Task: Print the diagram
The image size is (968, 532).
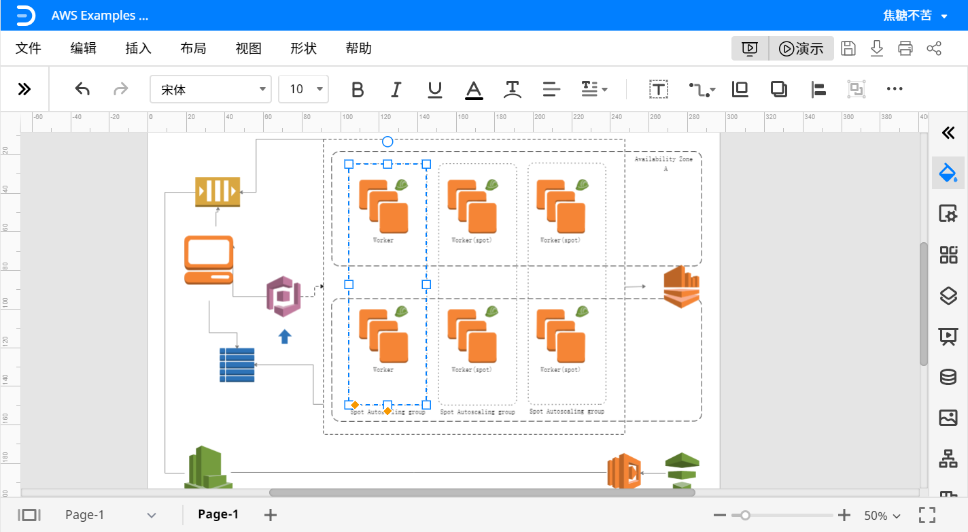Action: [x=905, y=48]
